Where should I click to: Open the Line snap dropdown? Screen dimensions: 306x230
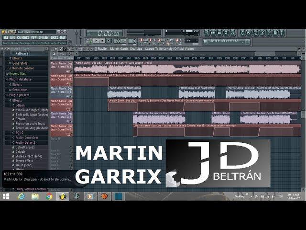click(x=192, y=41)
